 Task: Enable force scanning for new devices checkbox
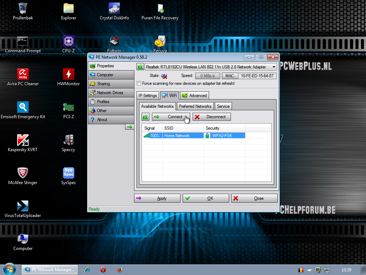139,83
